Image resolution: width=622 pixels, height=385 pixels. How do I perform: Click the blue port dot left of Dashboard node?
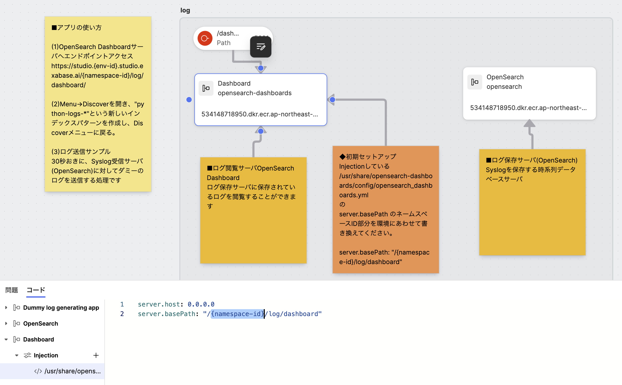[189, 100]
